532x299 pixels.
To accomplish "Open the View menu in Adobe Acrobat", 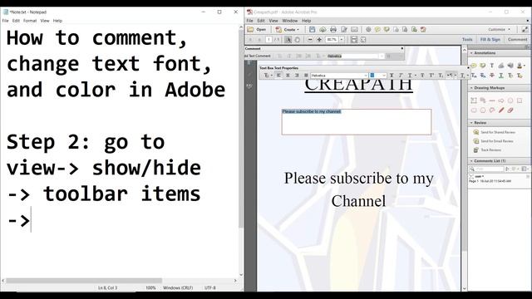I will [273, 21].
